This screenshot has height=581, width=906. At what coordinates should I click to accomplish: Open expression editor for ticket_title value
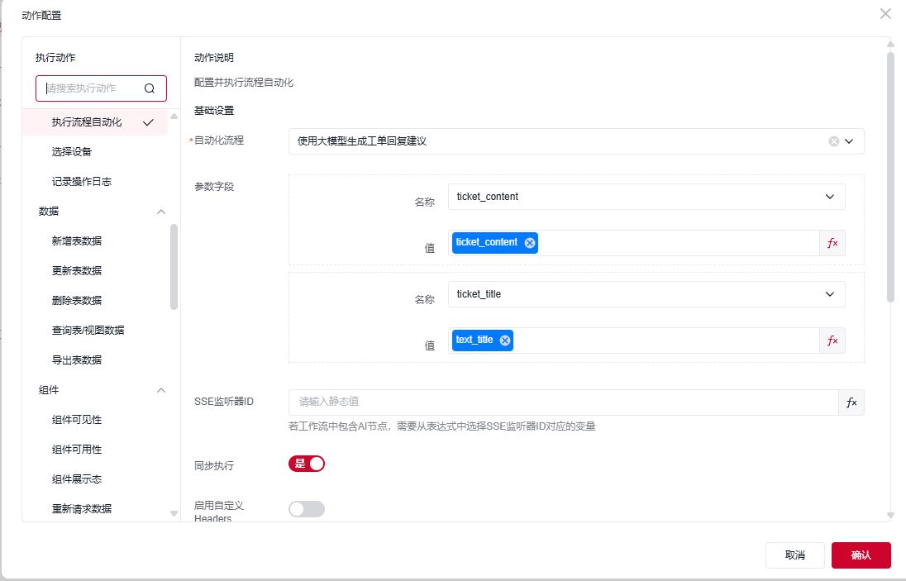pos(832,341)
